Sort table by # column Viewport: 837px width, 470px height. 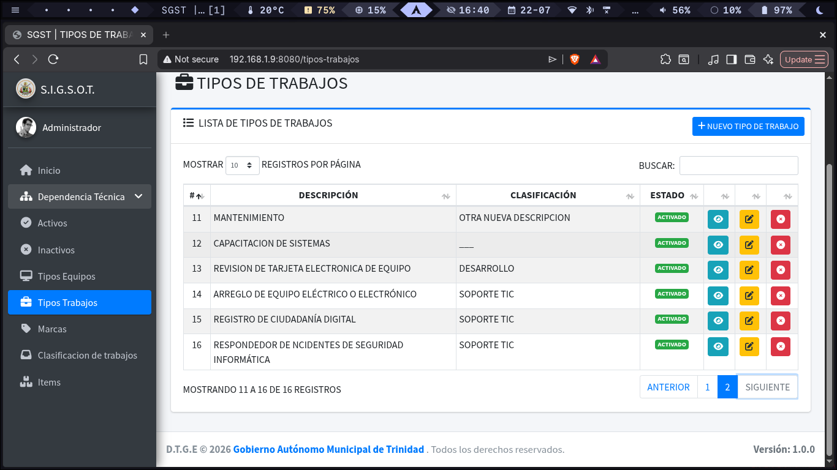(x=197, y=195)
